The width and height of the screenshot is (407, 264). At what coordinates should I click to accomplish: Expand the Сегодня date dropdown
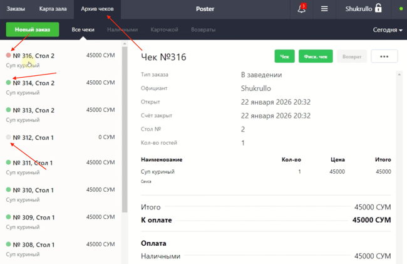click(x=388, y=30)
